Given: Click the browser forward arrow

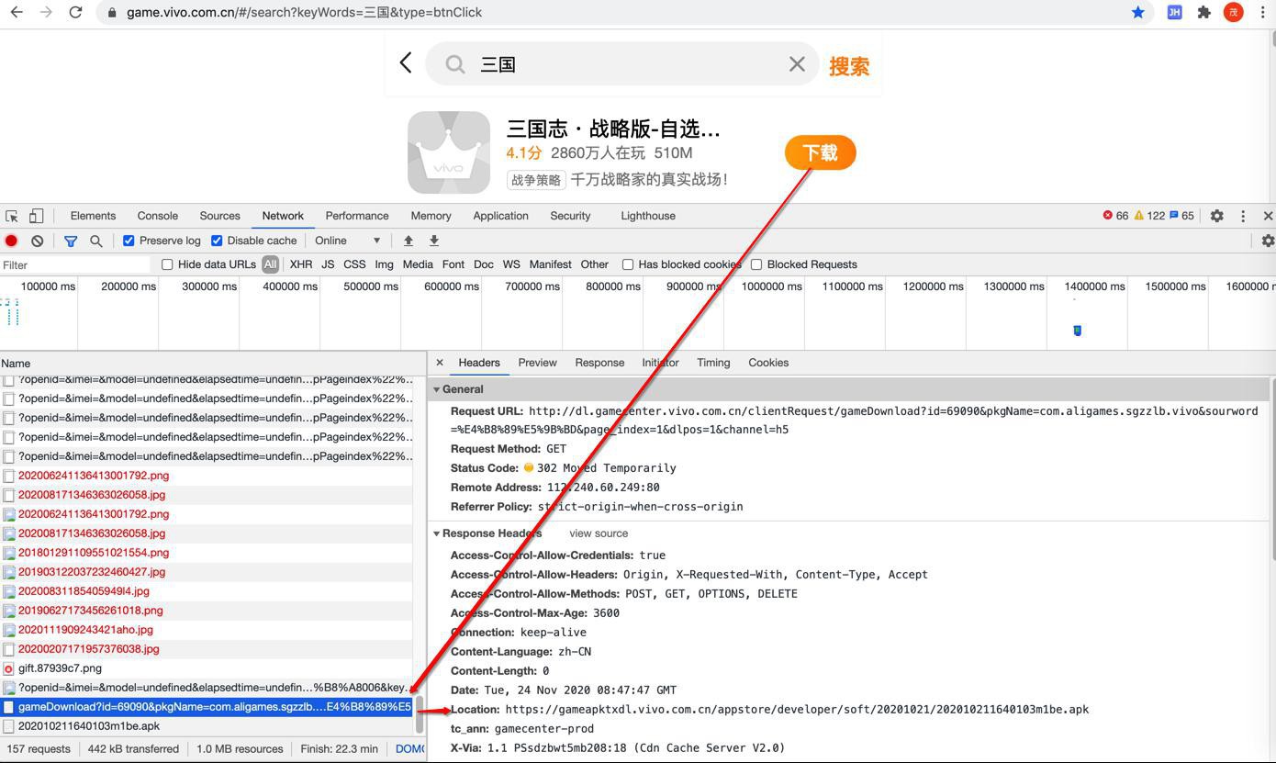Looking at the screenshot, I should [x=46, y=12].
